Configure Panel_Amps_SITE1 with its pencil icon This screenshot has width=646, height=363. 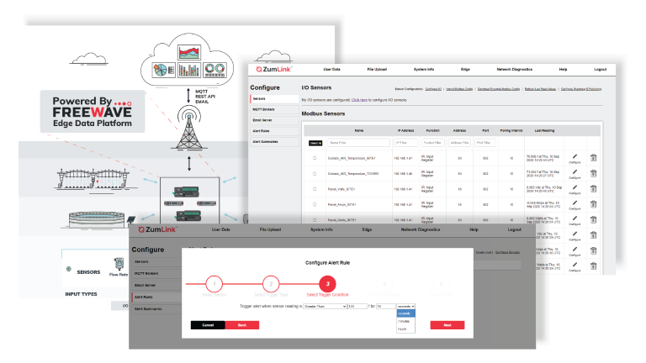[x=575, y=203]
